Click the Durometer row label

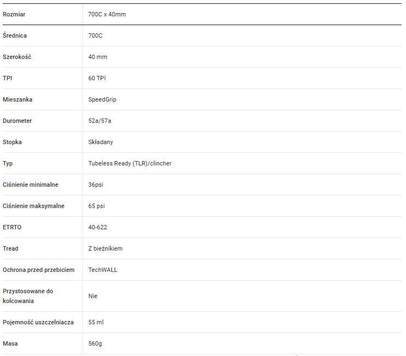(x=17, y=121)
